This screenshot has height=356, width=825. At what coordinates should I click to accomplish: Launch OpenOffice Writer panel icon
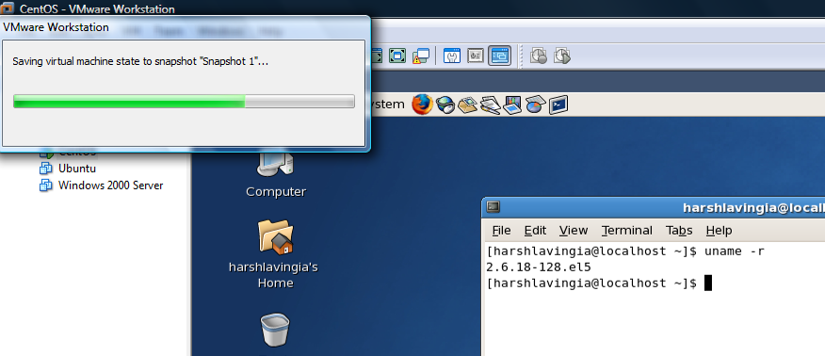pos(490,105)
